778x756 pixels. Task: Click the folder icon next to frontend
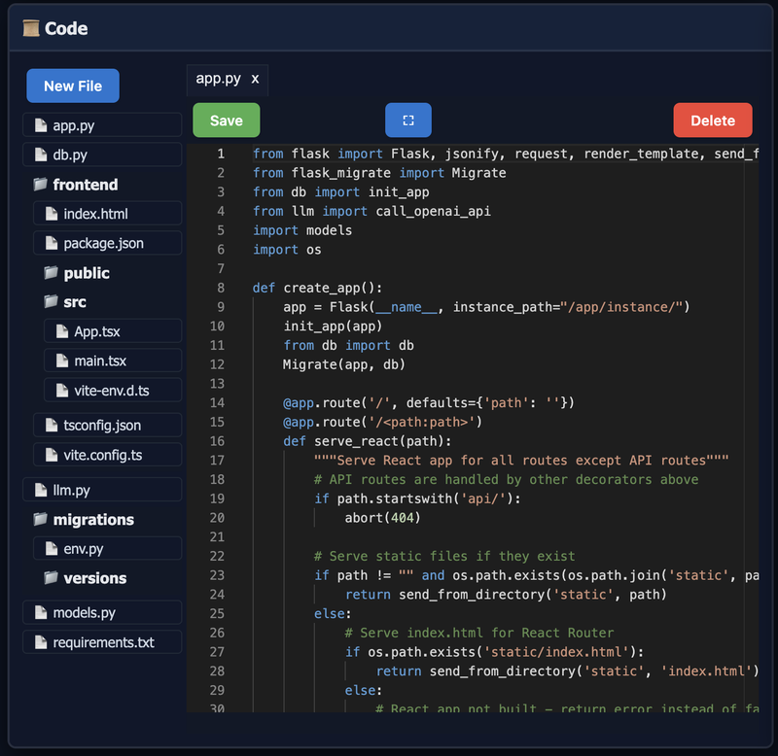tap(39, 184)
